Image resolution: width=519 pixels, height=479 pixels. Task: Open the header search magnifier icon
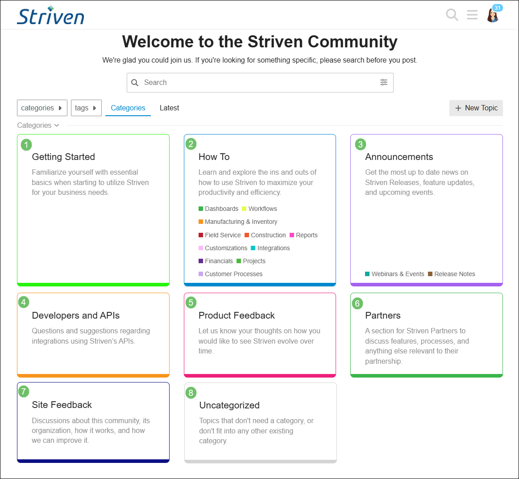pyautogui.click(x=452, y=15)
